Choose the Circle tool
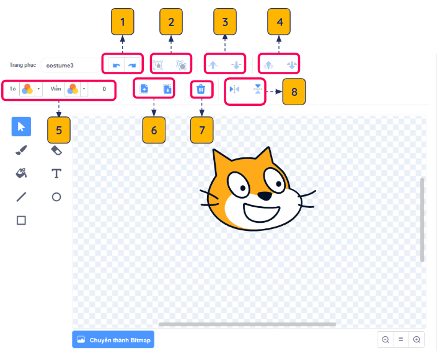This screenshot has width=437, height=351. click(56, 197)
